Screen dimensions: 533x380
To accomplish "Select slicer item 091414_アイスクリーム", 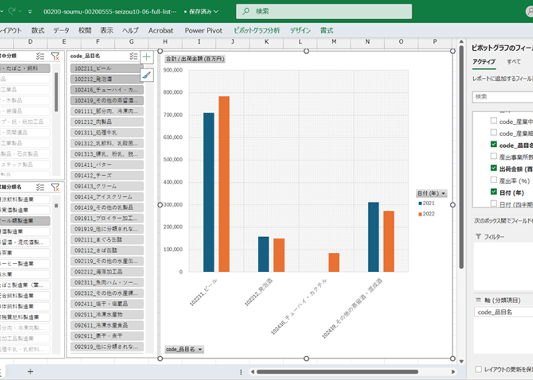I will pos(107,197).
